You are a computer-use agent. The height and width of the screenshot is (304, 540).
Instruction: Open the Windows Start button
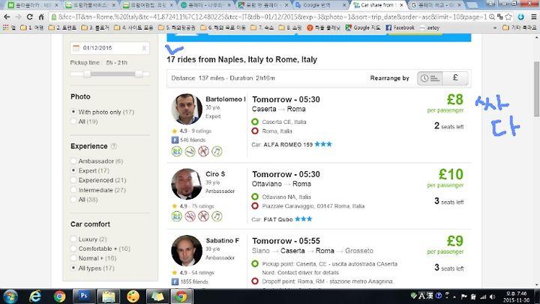pos(10,296)
